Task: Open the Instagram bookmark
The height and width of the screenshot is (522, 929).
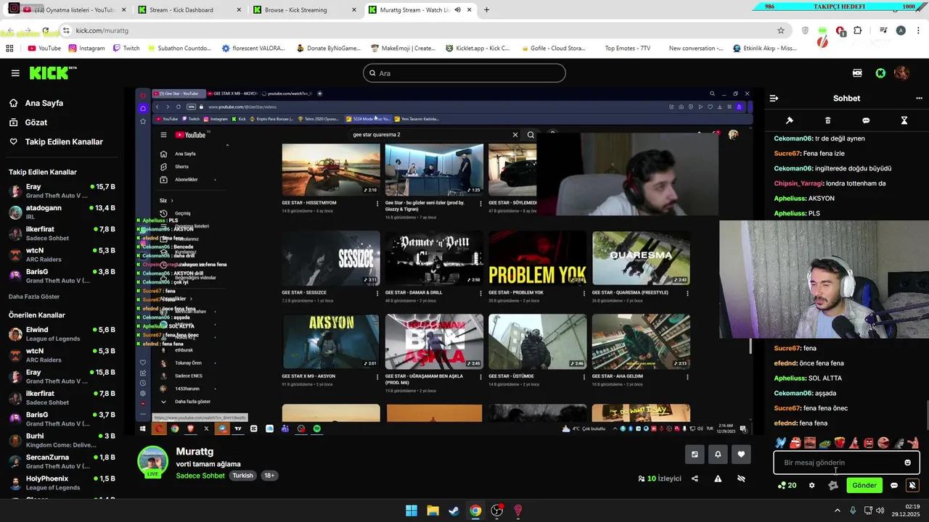Action: pyautogui.click(x=86, y=49)
